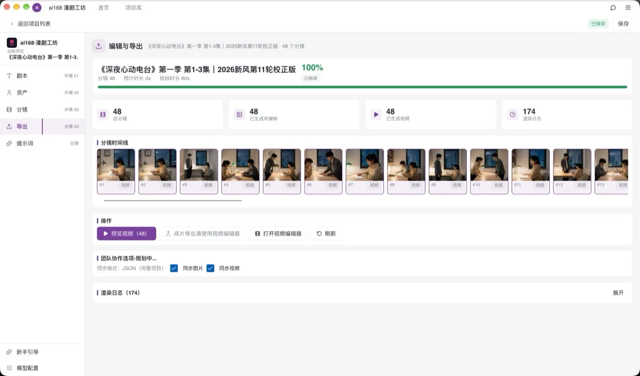The height and width of the screenshot is (376, 640).
Task: Open 提示词 post-production item
Action: point(42,143)
